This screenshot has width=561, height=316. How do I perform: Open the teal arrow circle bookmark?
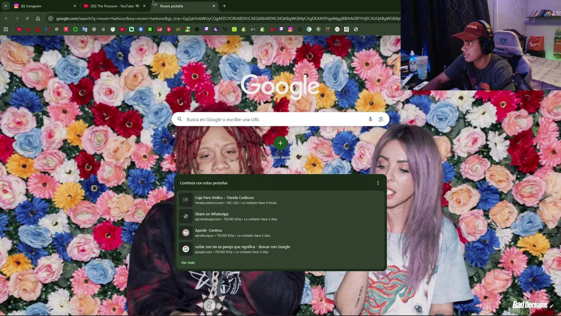click(309, 29)
